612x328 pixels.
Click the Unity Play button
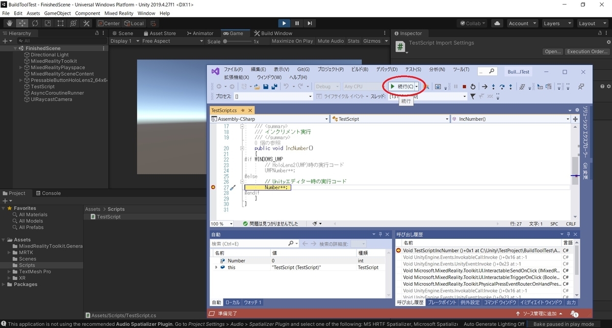pyautogui.click(x=285, y=23)
